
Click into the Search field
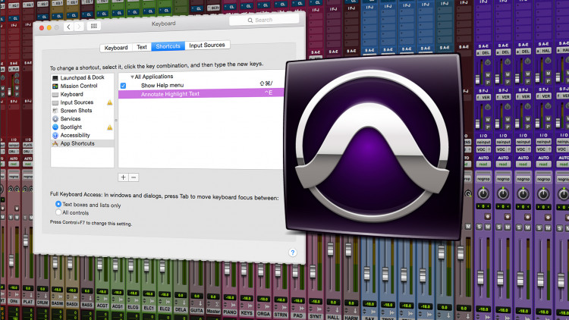point(264,20)
